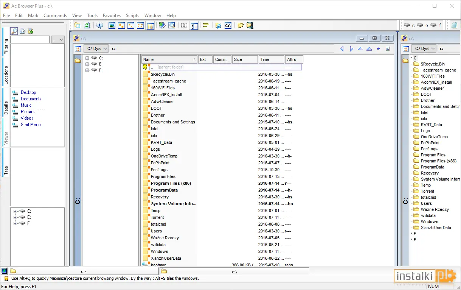Screen dimensions: 461x290
Task: Open the Tools menu
Action: pos(92,16)
